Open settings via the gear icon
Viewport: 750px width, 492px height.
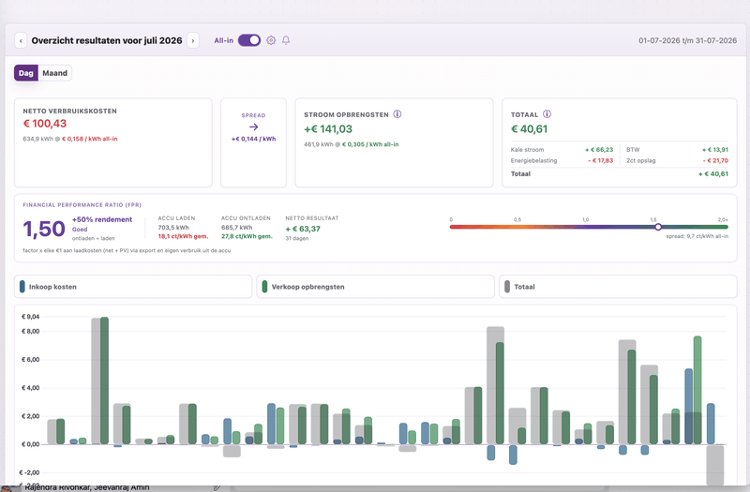coord(271,40)
